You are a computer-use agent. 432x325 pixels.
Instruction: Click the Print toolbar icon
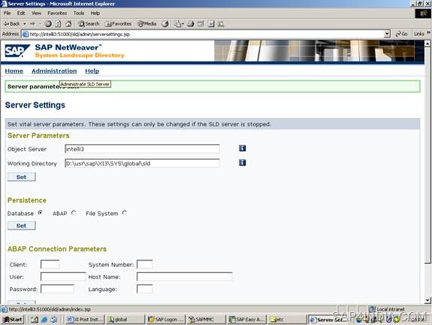point(191,24)
